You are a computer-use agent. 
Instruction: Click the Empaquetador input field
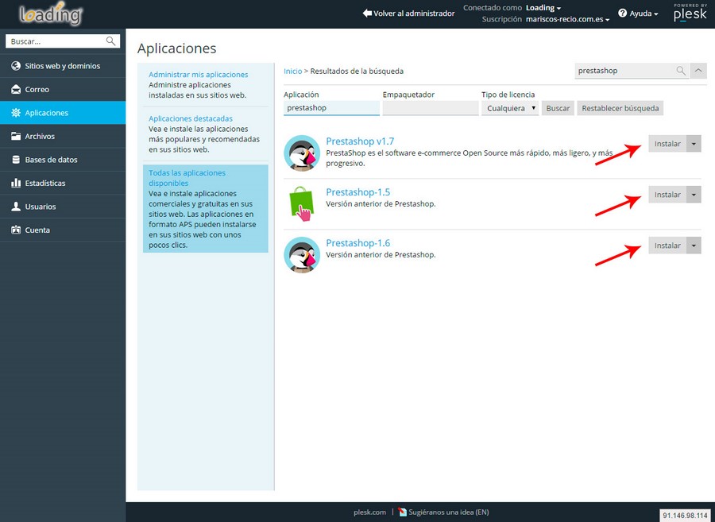tap(431, 108)
